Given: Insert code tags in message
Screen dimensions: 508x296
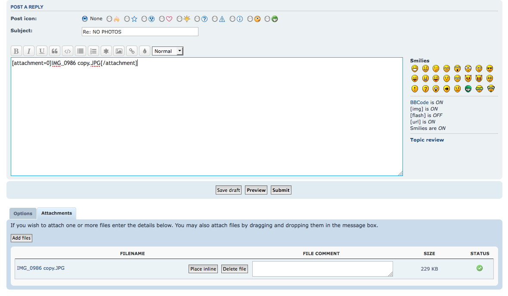Looking at the screenshot, I should 68,51.
